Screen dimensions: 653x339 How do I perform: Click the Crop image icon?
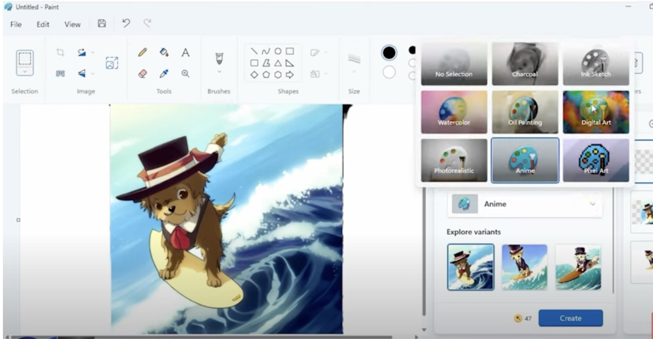(60, 53)
